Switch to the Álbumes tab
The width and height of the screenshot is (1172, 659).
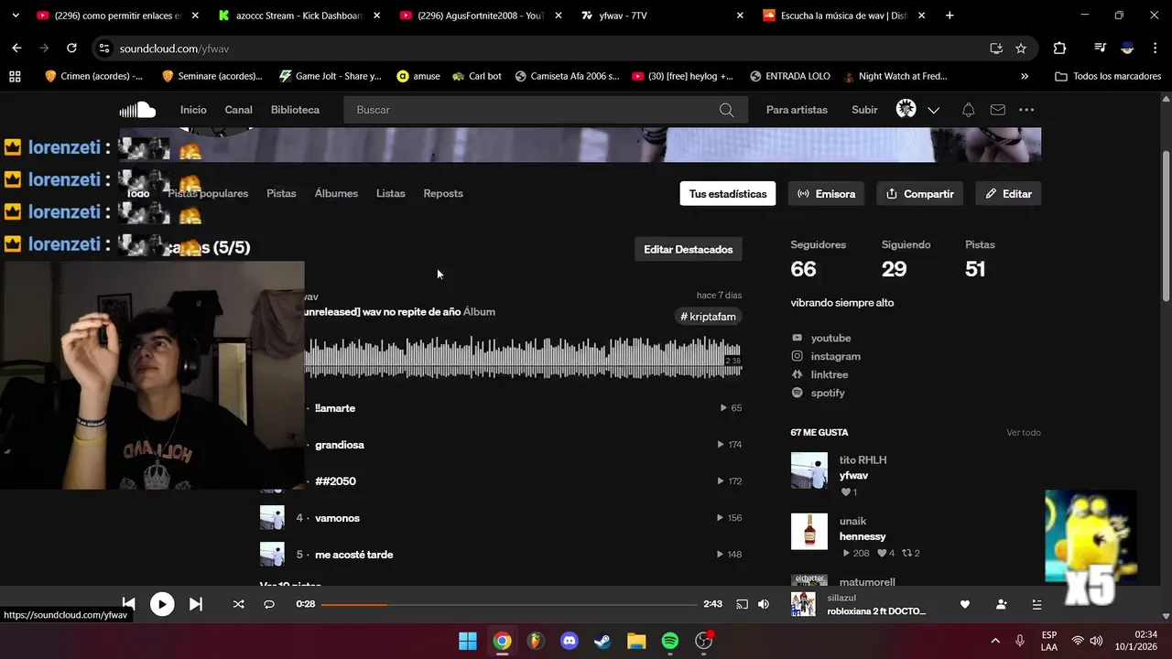[x=336, y=193]
